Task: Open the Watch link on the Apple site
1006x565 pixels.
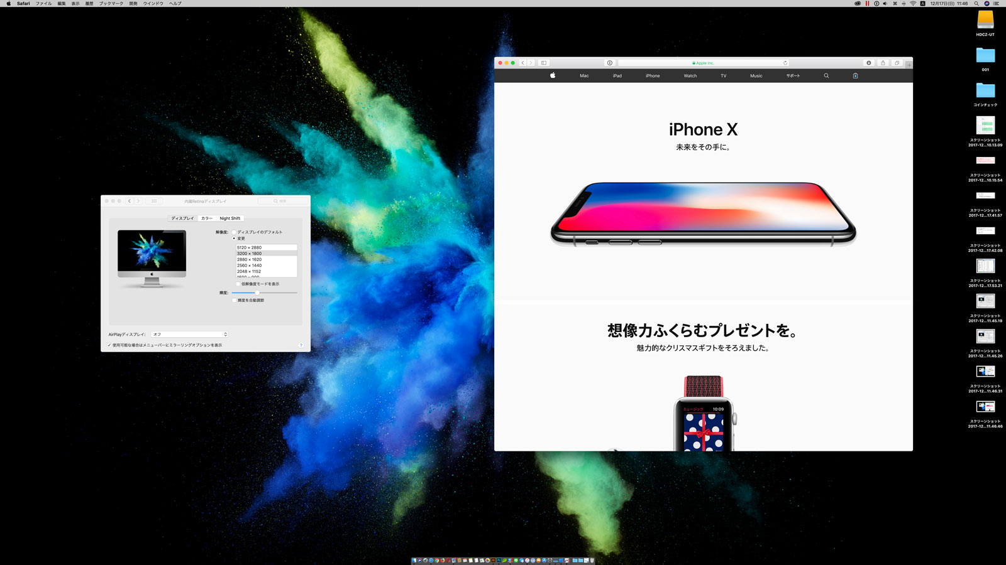Action: click(x=690, y=75)
